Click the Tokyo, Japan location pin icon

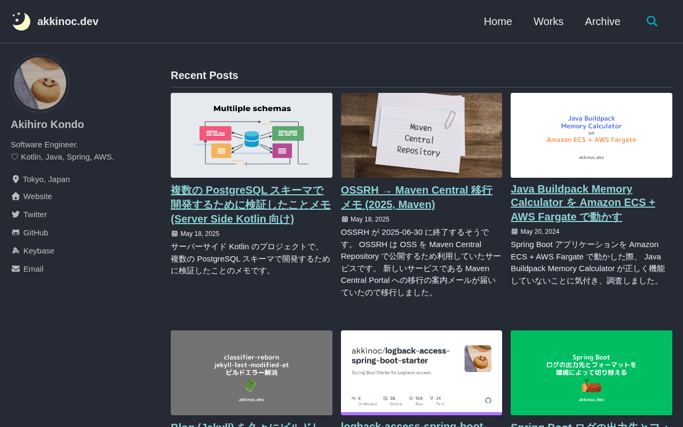pyautogui.click(x=15, y=179)
